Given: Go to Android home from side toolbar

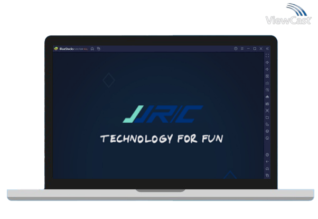Looking at the screenshot, I should (267, 169).
